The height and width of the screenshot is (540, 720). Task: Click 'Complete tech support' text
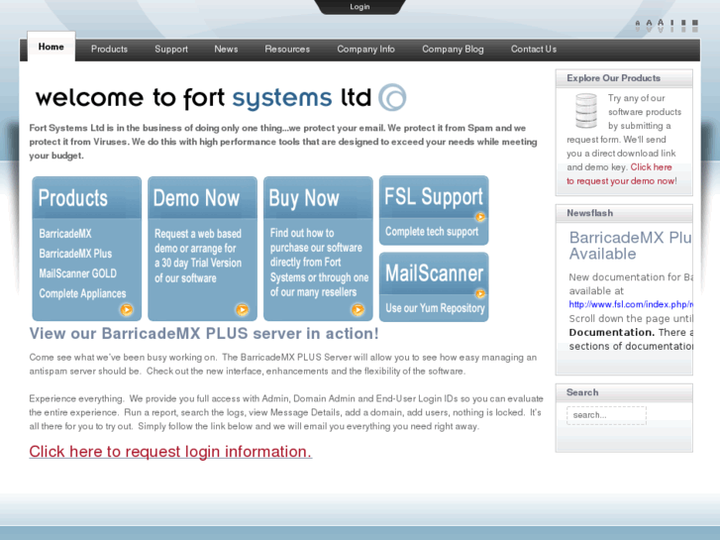[x=432, y=231]
